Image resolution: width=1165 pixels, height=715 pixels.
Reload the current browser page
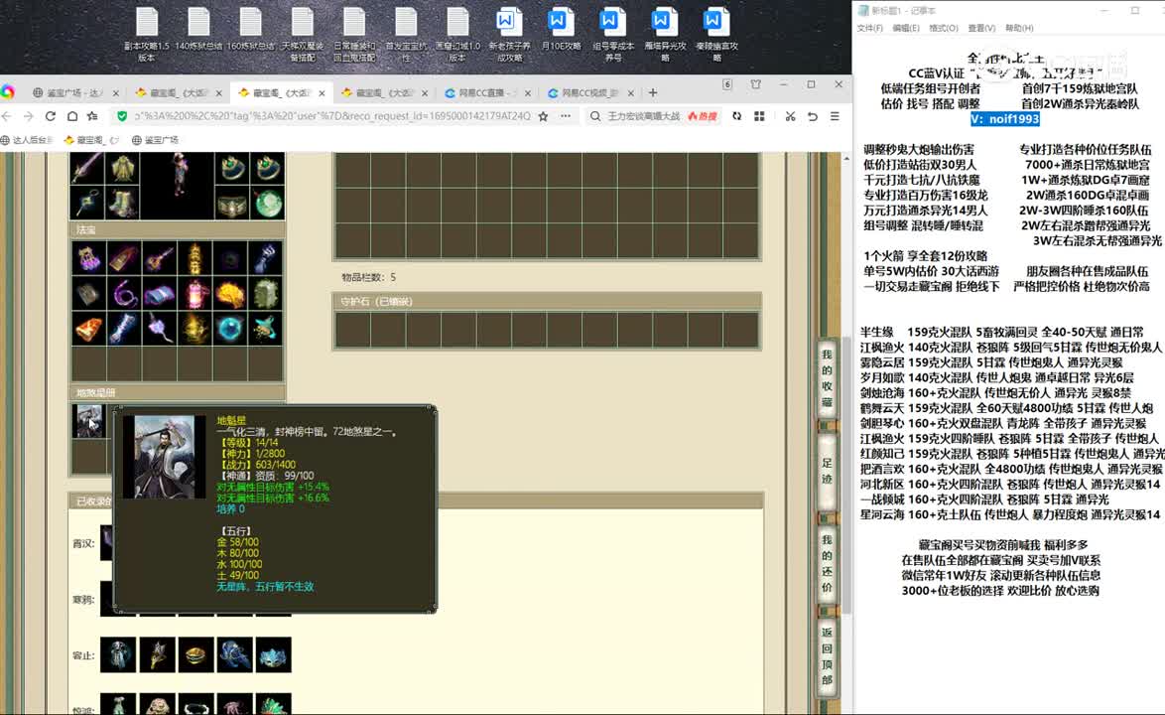(x=51, y=116)
